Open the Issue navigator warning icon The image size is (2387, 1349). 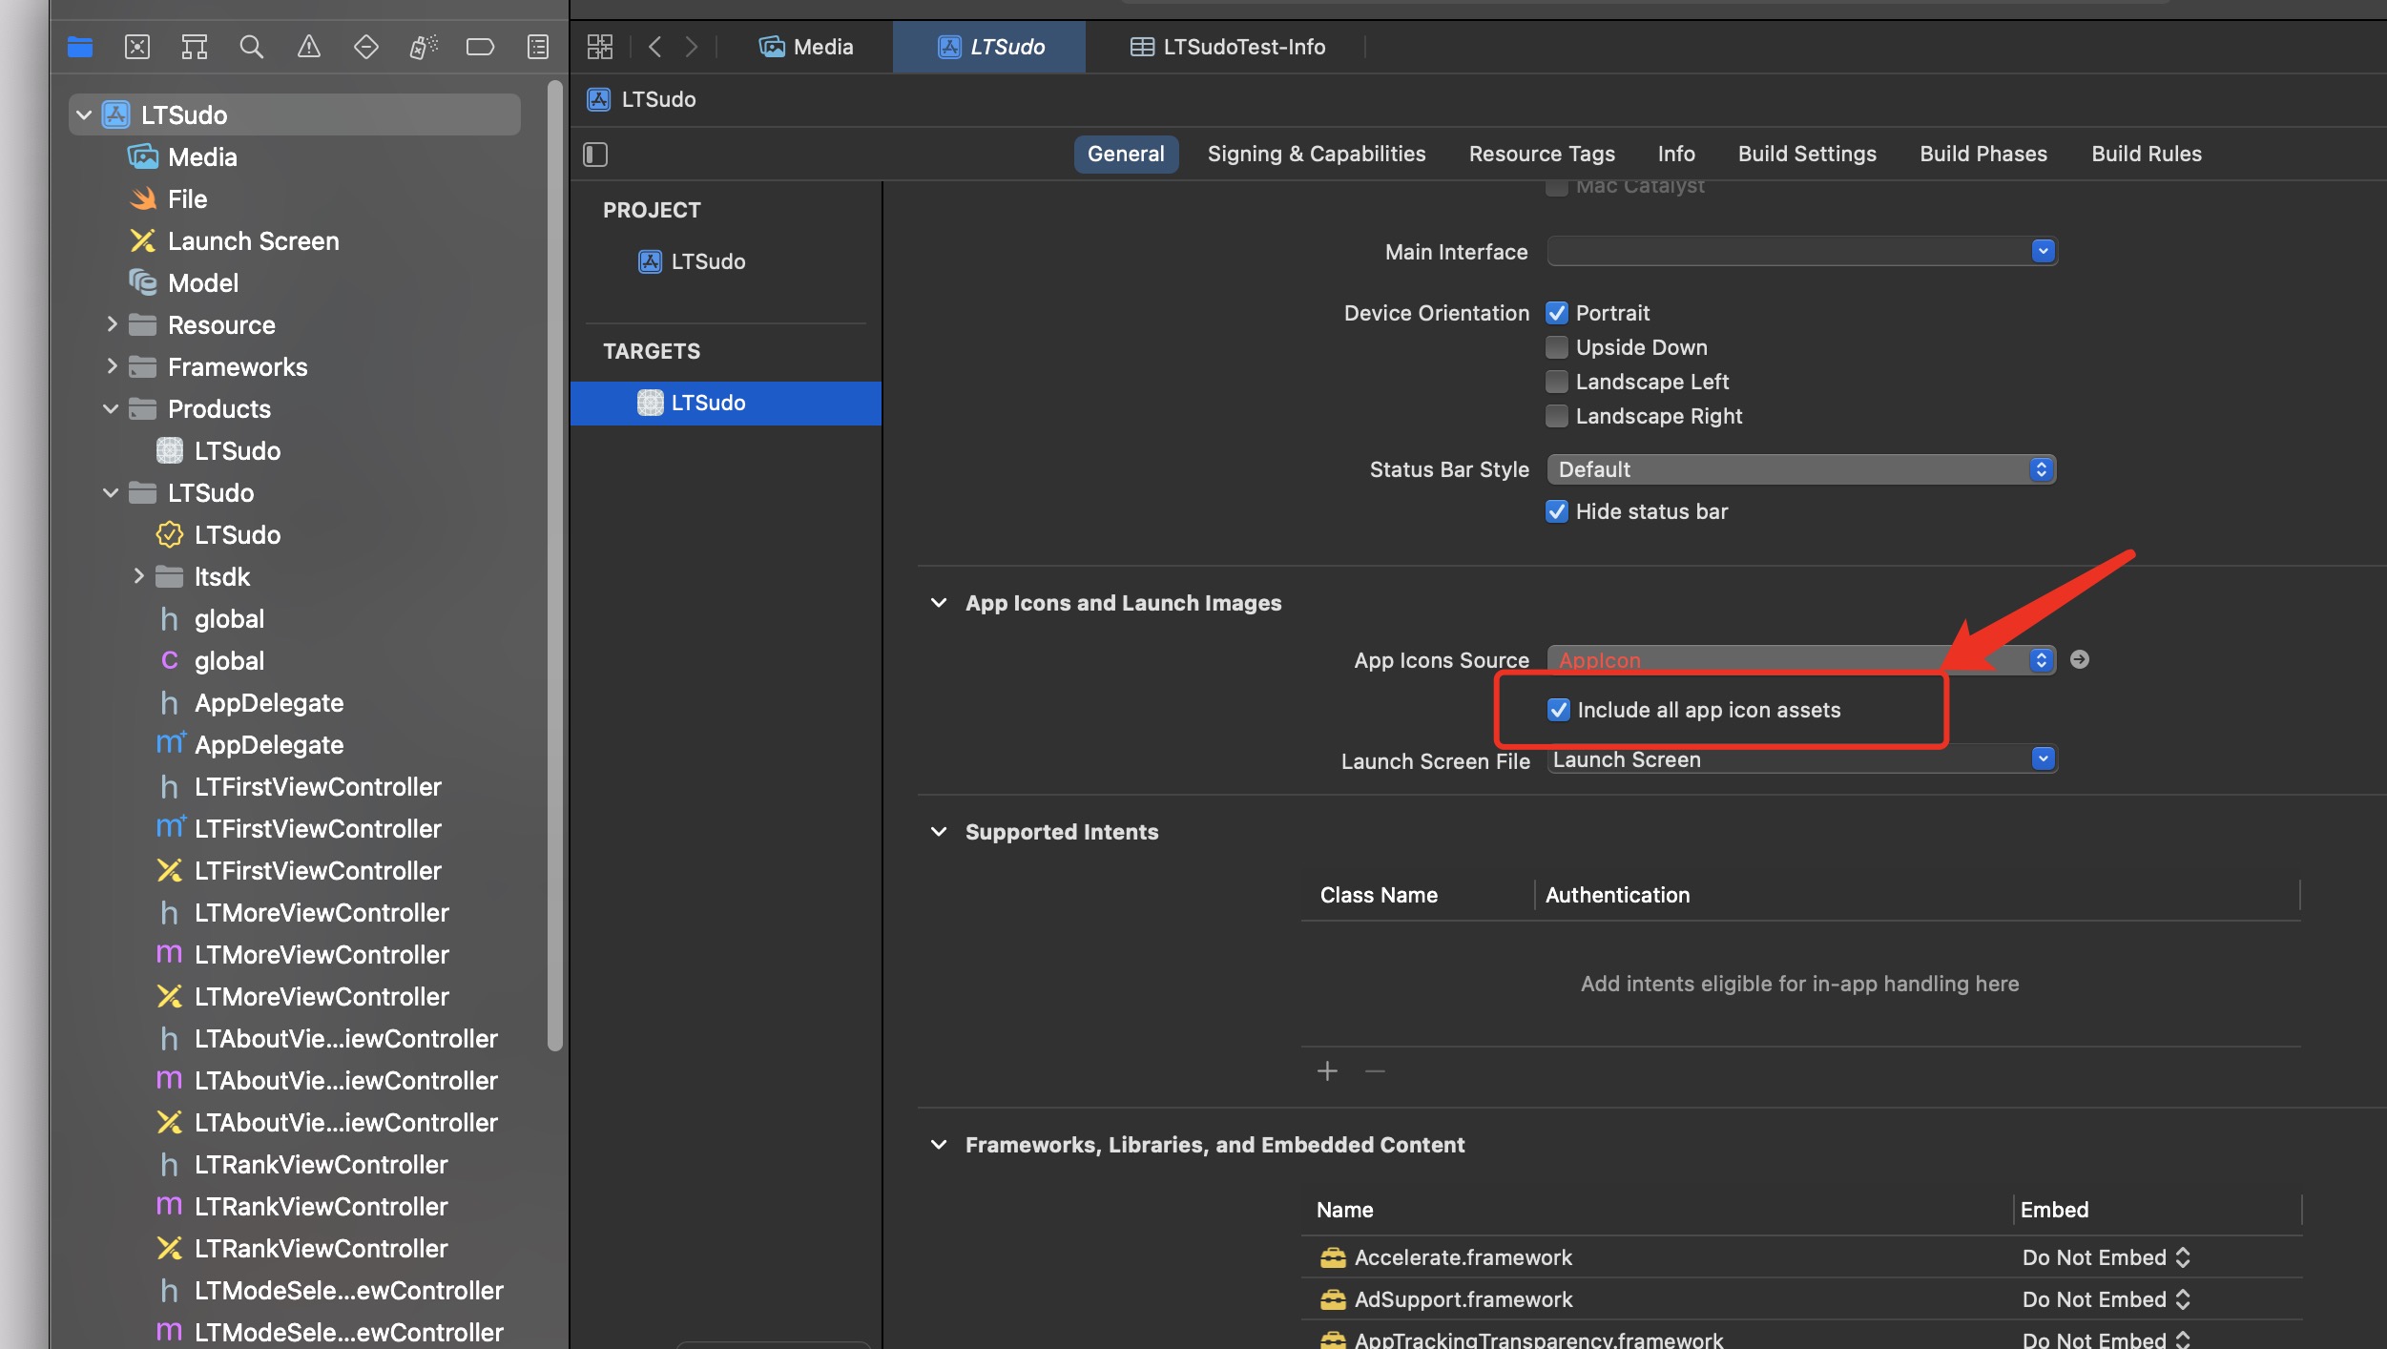click(x=308, y=47)
